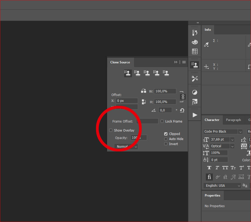Enable the Auto Hide checkbox
The height and width of the screenshot is (222, 251).
(x=166, y=139)
